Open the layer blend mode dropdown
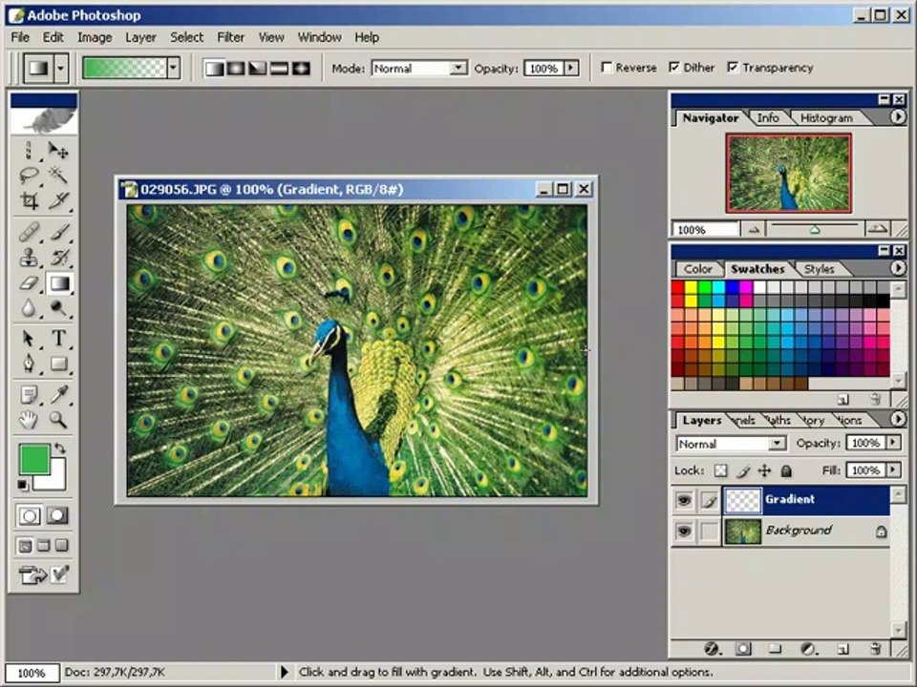The image size is (917, 687). (777, 444)
